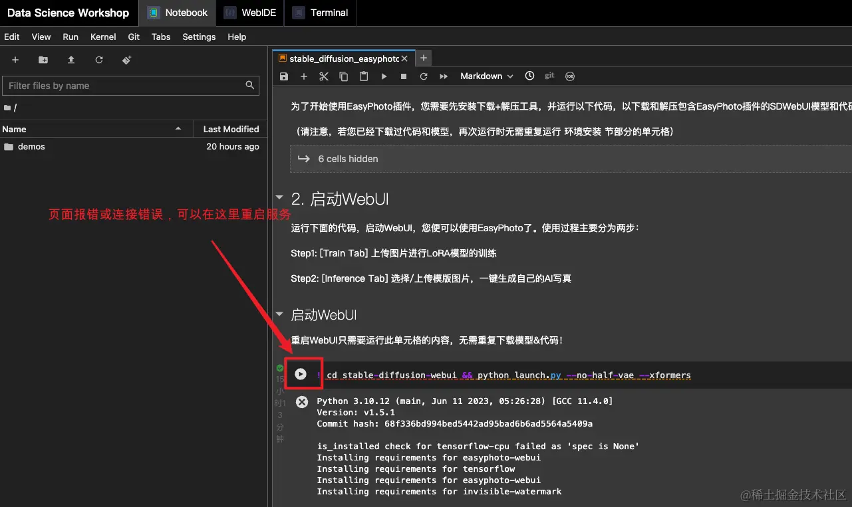
Task: Click the clock icon in notebook toolbar
Action: click(529, 76)
